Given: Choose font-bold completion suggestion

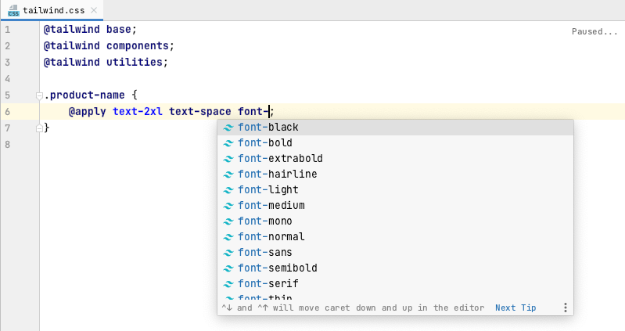Looking at the screenshot, I should click(395, 142).
